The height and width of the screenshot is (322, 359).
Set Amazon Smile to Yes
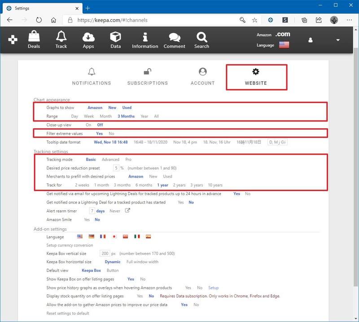coord(87,219)
